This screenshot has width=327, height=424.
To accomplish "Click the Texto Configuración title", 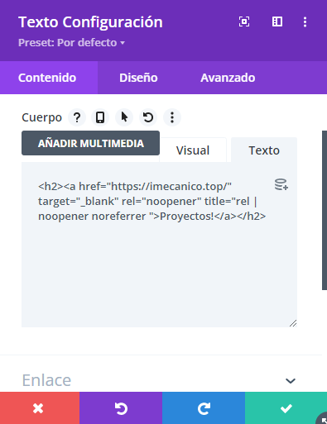I will pos(90,22).
